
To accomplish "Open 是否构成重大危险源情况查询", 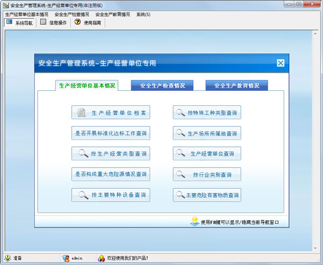I will 111,174.
